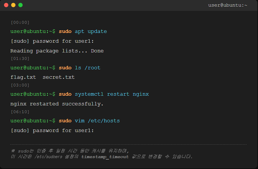This screenshot has width=258, height=169.
Task: Click 'Reading package lists... Done' output
Action: click(57, 51)
